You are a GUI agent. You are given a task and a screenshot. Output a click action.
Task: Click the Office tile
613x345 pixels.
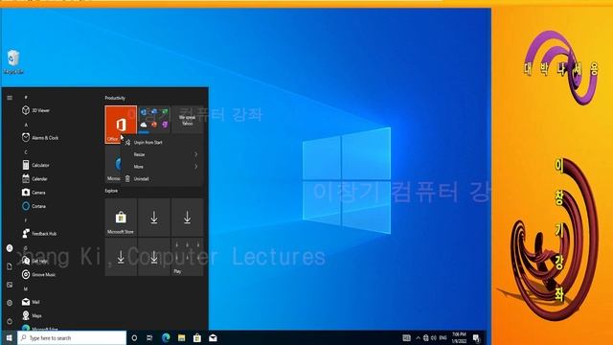click(x=121, y=125)
